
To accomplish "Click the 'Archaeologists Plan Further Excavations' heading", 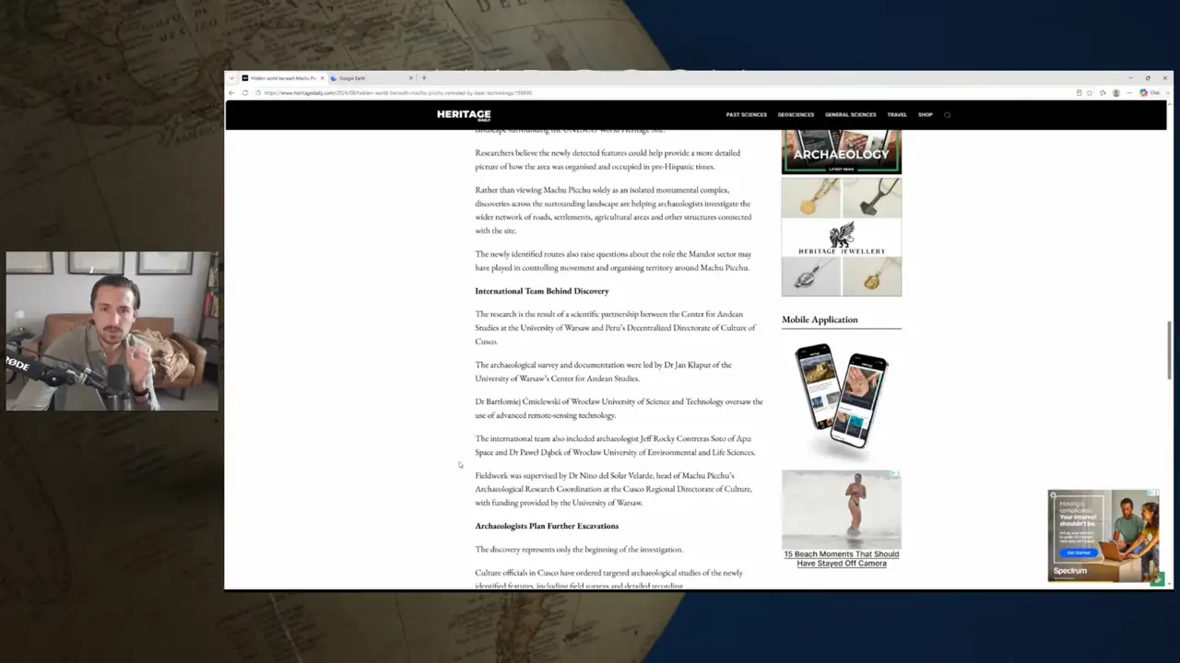I will point(547,526).
